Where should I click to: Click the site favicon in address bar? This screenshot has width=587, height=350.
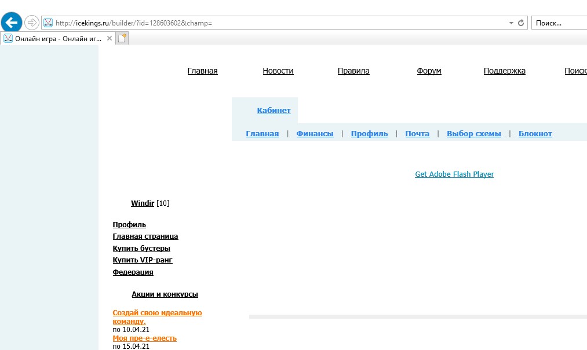coord(48,23)
